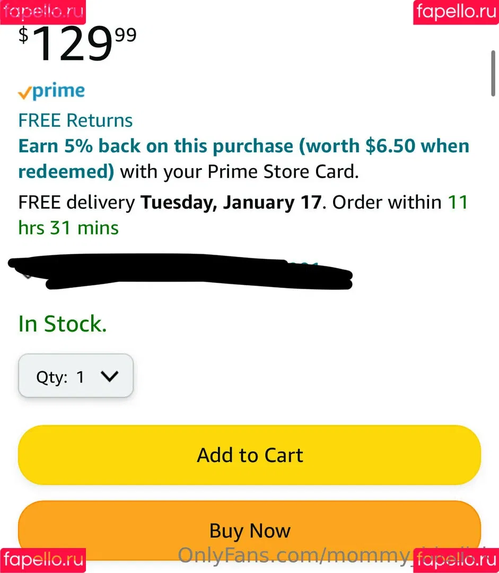Click the Prime checkmark logo
This screenshot has width=499, height=573.
tap(51, 91)
